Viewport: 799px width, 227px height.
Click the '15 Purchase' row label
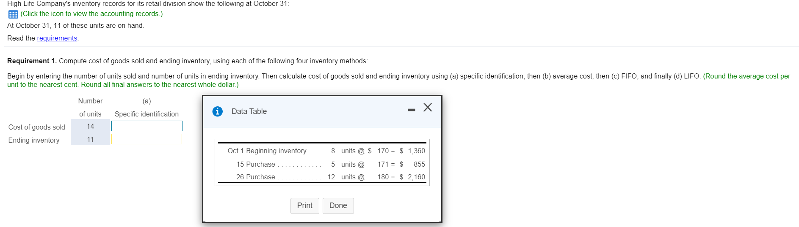tap(256, 165)
